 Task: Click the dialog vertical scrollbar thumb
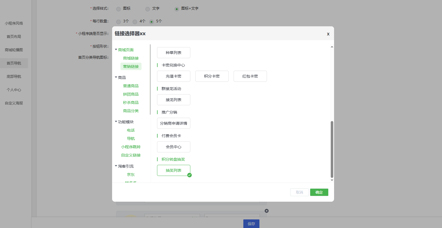(332, 149)
